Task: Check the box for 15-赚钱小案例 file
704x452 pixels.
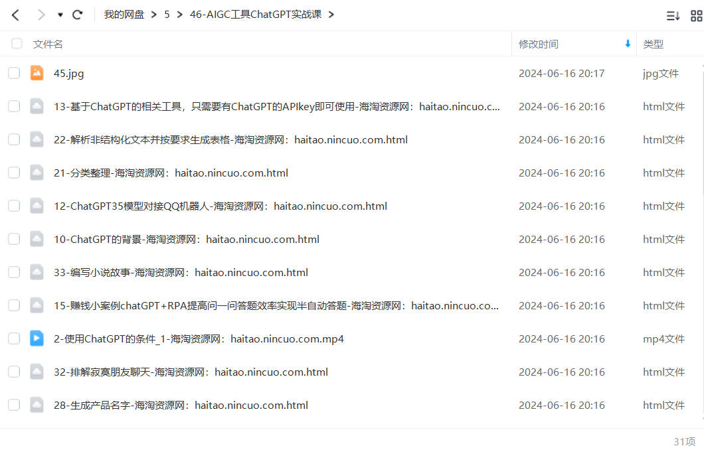Action: [14, 306]
